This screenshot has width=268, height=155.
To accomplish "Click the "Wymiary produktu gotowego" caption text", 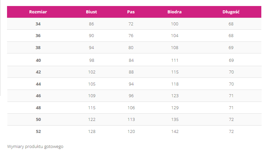I will point(35,146).
